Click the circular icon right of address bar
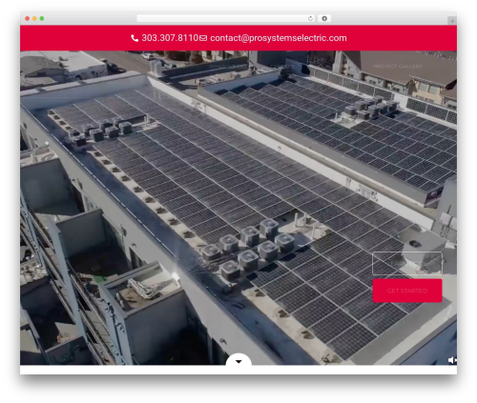 (324, 18)
